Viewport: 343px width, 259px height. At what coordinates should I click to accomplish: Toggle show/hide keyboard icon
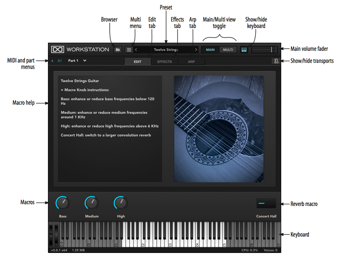click(x=244, y=50)
